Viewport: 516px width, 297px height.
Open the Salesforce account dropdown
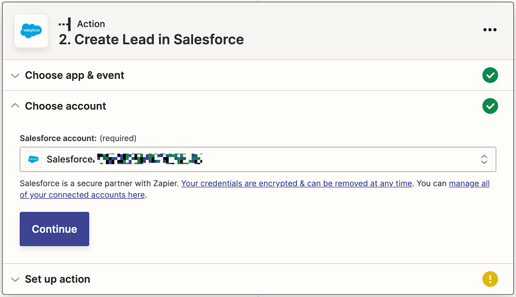258,159
